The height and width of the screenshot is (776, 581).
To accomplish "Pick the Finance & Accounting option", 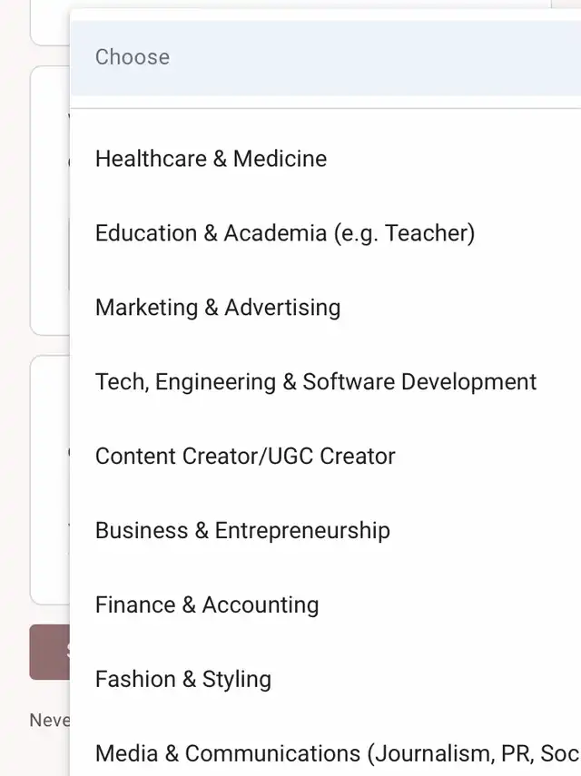I will (x=326, y=604).
